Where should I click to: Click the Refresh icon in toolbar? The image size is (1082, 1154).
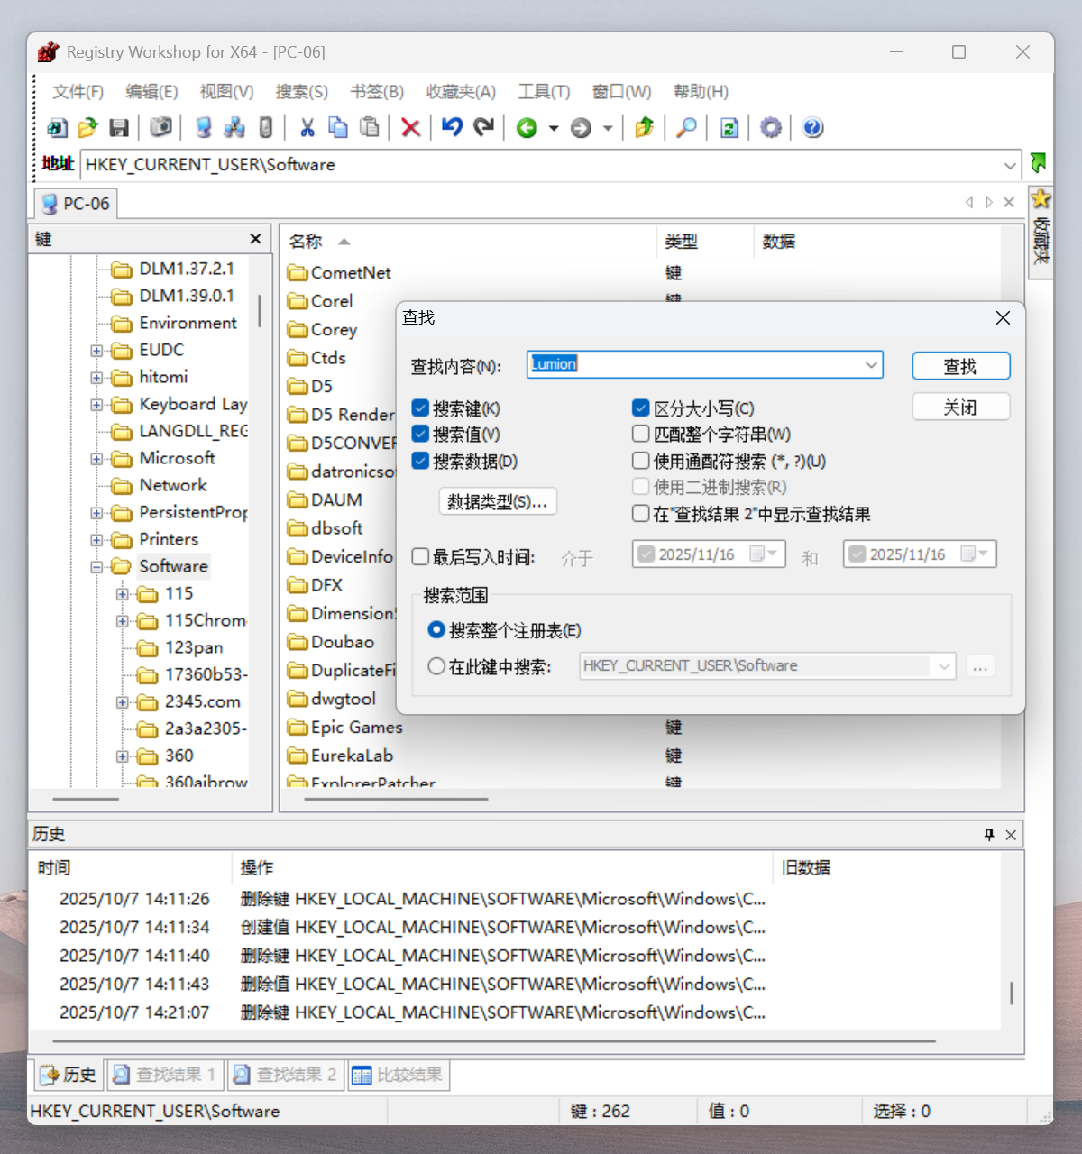pyautogui.click(x=729, y=128)
